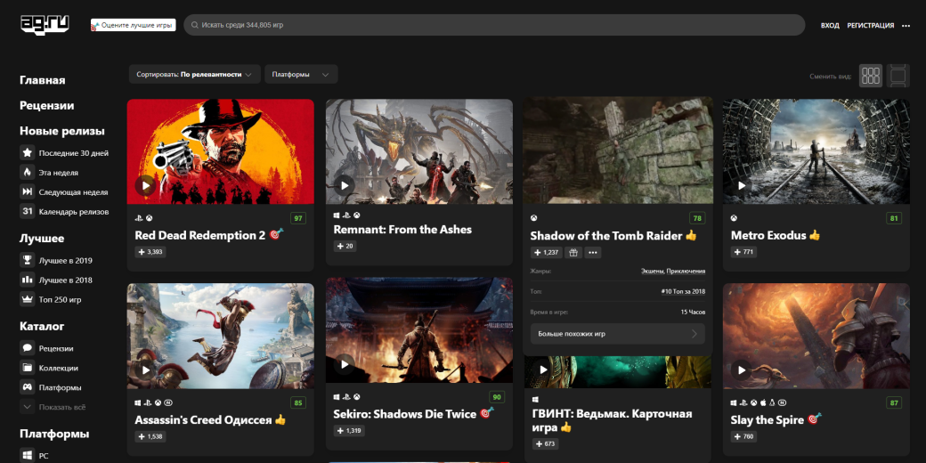Open more options dots on Tomb Raider card
The image size is (926, 463).
point(593,253)
